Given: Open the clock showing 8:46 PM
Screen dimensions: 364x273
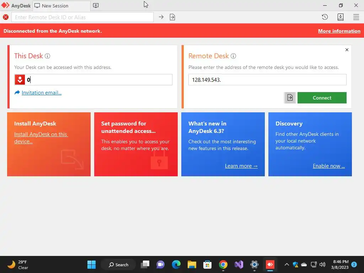Looking at the screenshot, I should [340, 264].
